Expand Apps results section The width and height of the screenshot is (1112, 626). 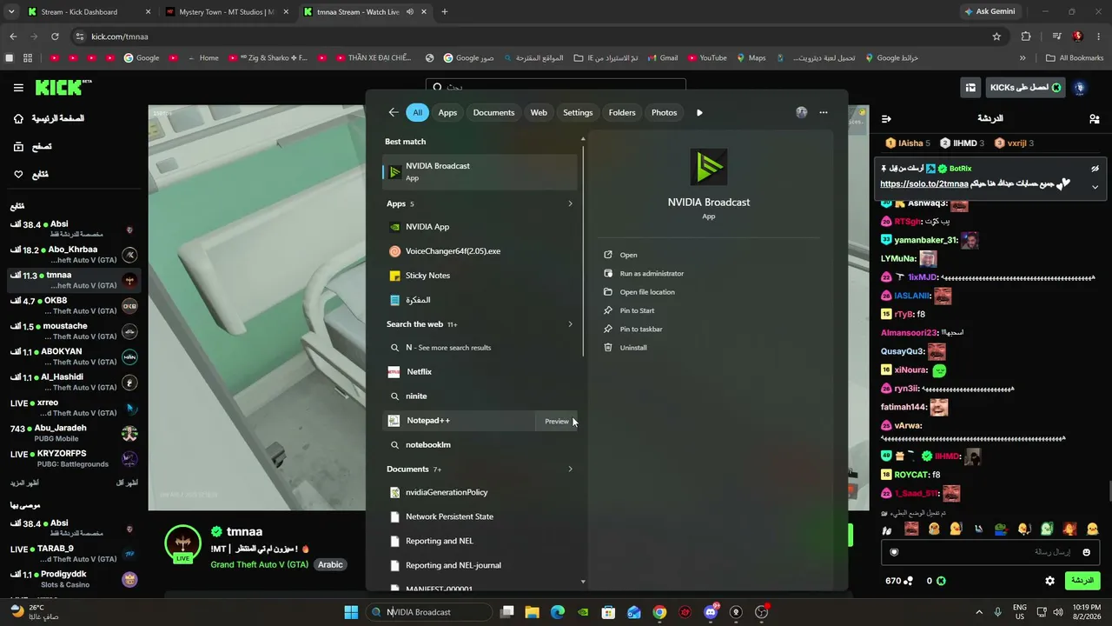point(570,203)
